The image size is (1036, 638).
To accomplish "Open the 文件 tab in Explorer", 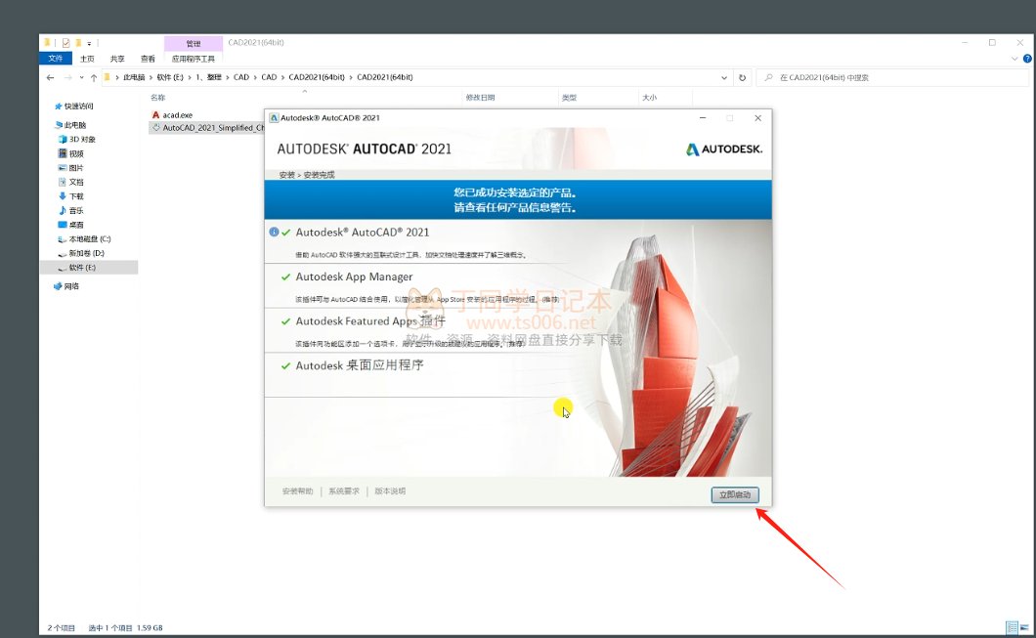I will tap(56, 59).
